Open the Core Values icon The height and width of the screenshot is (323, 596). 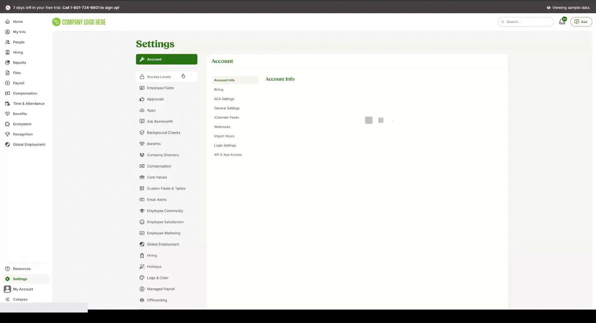pos(142,177)
